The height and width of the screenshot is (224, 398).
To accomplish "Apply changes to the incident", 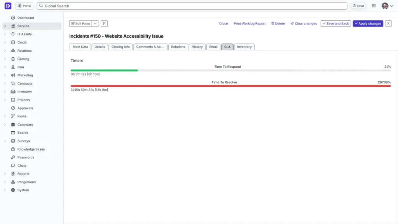I will pos(368,23).
